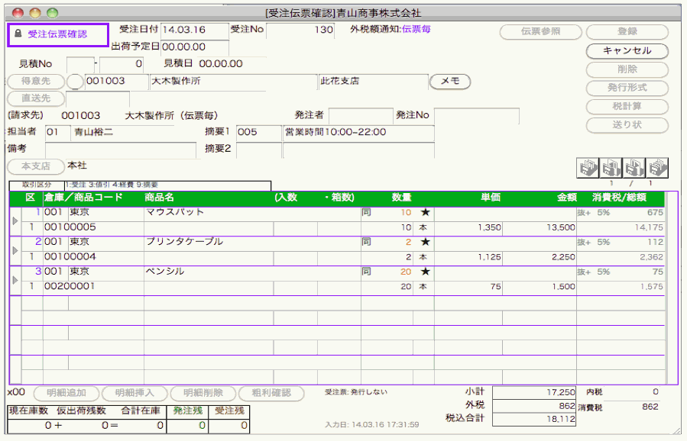The width and height of the screenshot is (687, 441).
Task: Go to the next slip record icon
Action: [x=634, y=168]
